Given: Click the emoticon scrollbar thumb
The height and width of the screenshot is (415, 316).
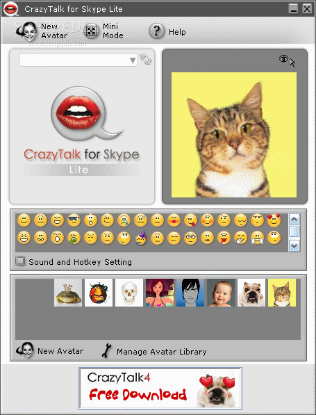Looking at the screenshot, I should coord(294,231).
